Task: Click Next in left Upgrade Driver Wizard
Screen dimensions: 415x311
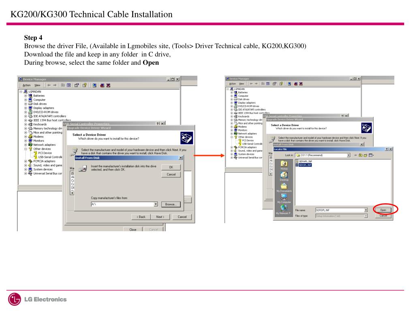Action: tap(160, 217)
